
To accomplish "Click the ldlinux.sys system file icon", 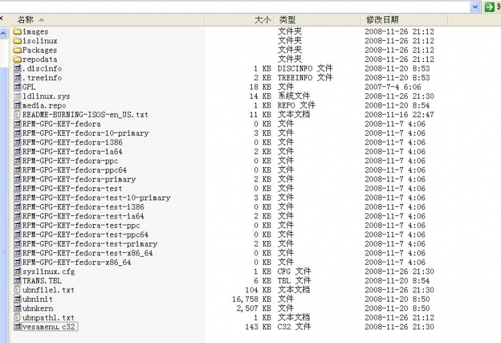I will click(x=18, y=96).
